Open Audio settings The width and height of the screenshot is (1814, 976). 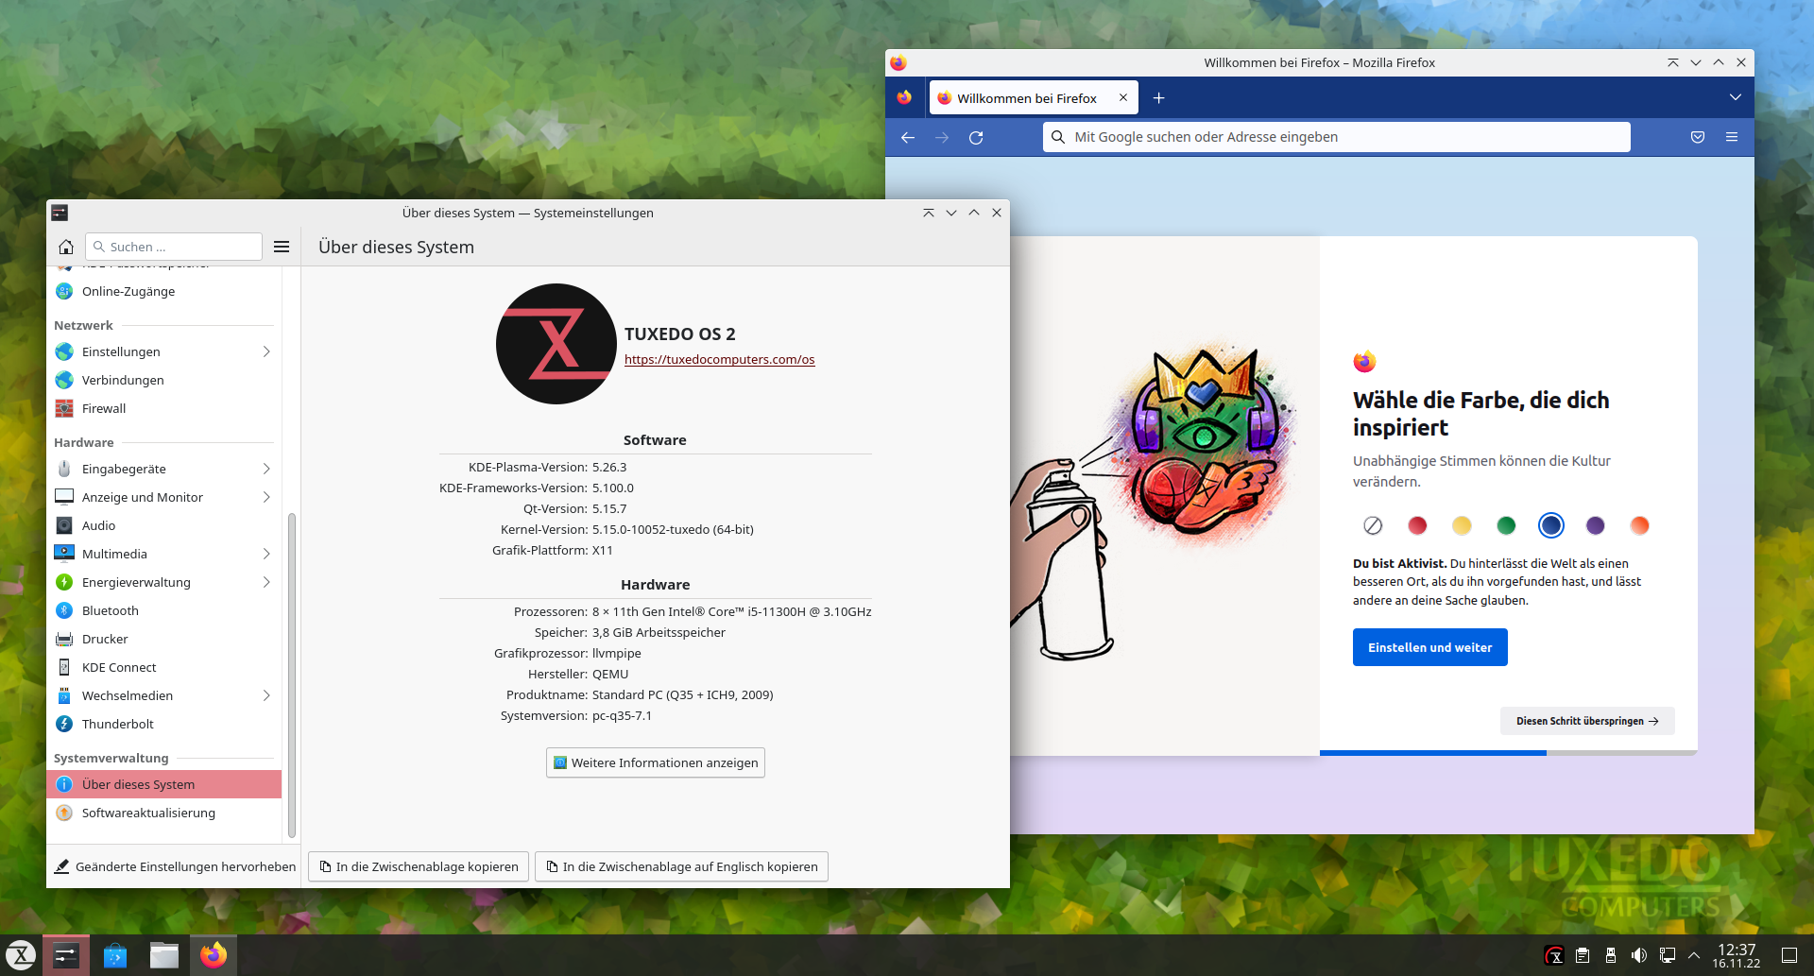point(164,525)
